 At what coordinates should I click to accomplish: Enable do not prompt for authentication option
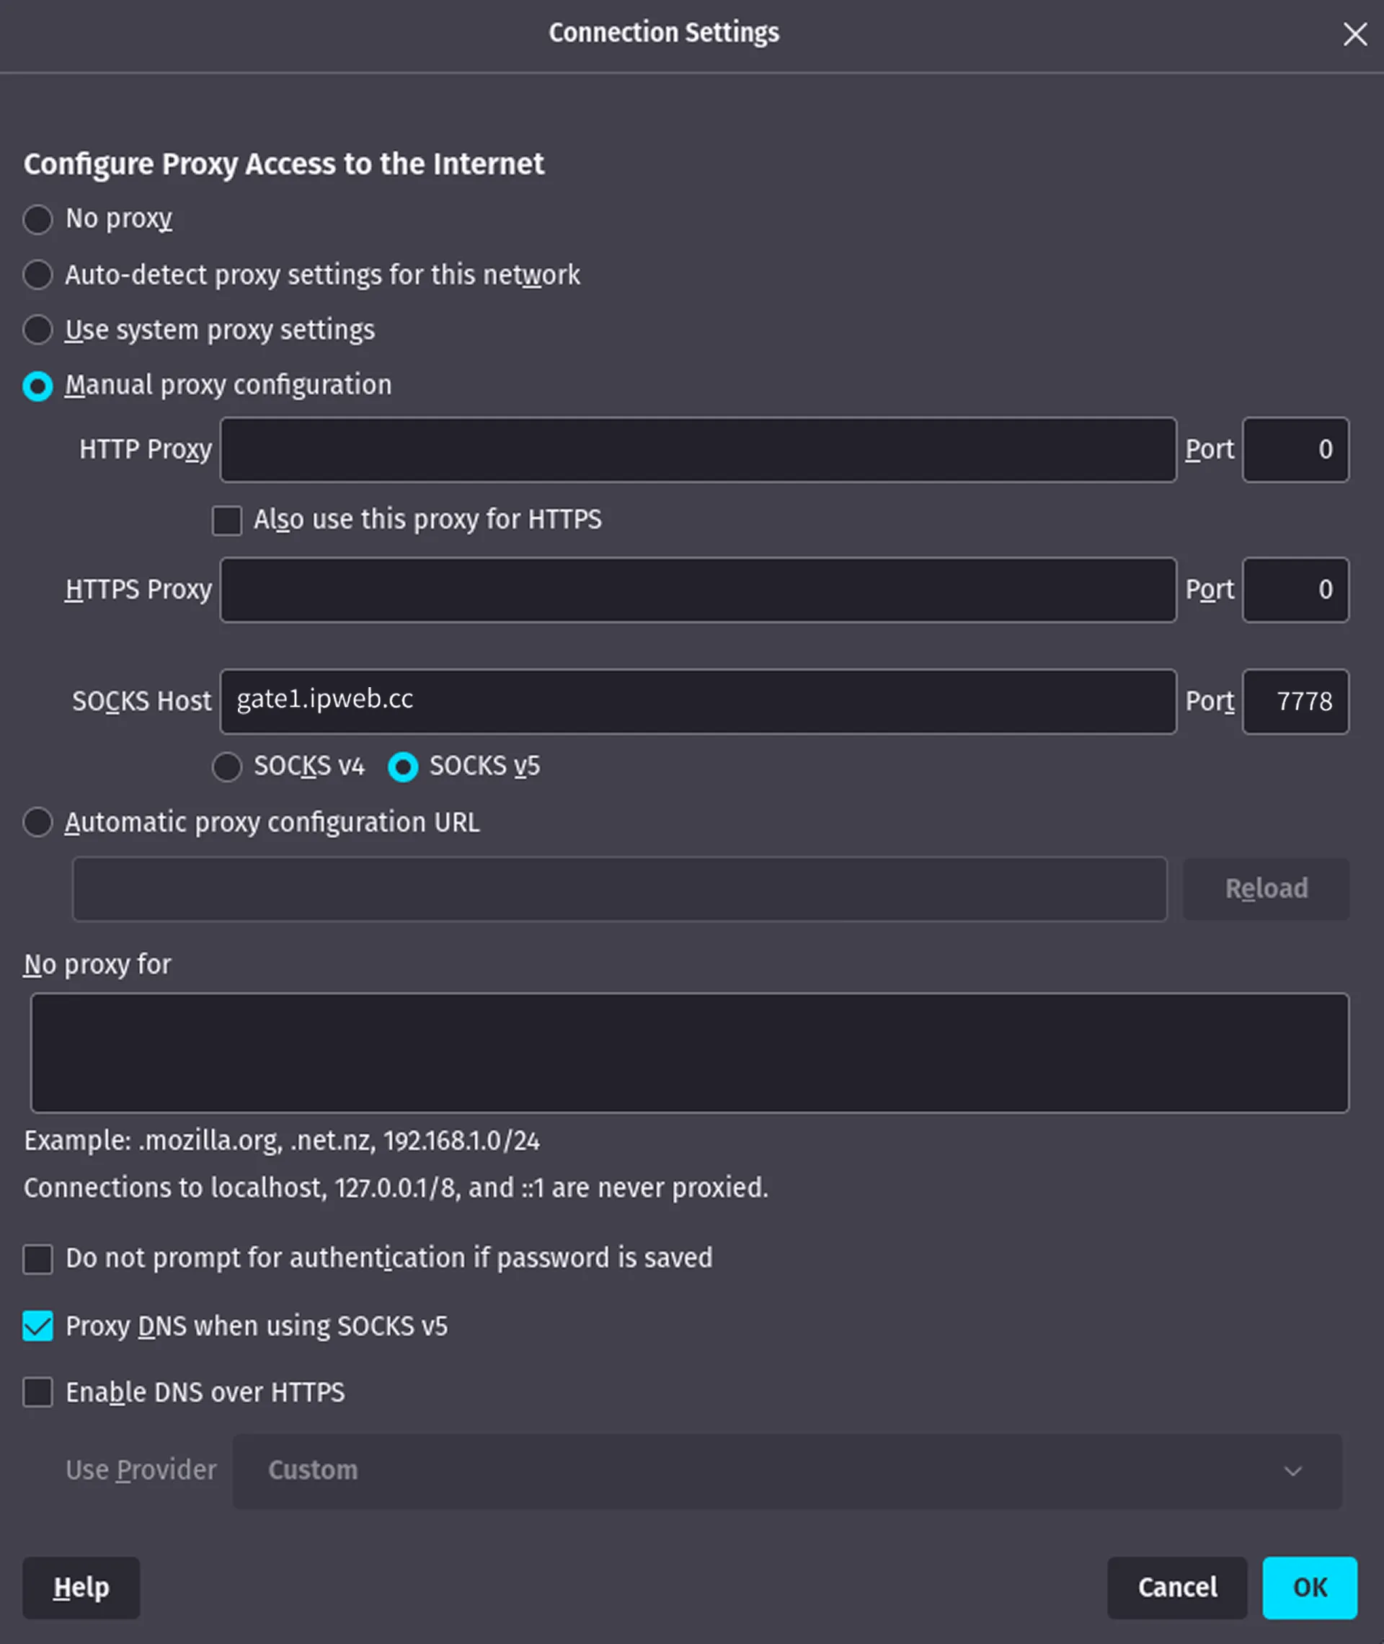click(x=37, y=1259)
